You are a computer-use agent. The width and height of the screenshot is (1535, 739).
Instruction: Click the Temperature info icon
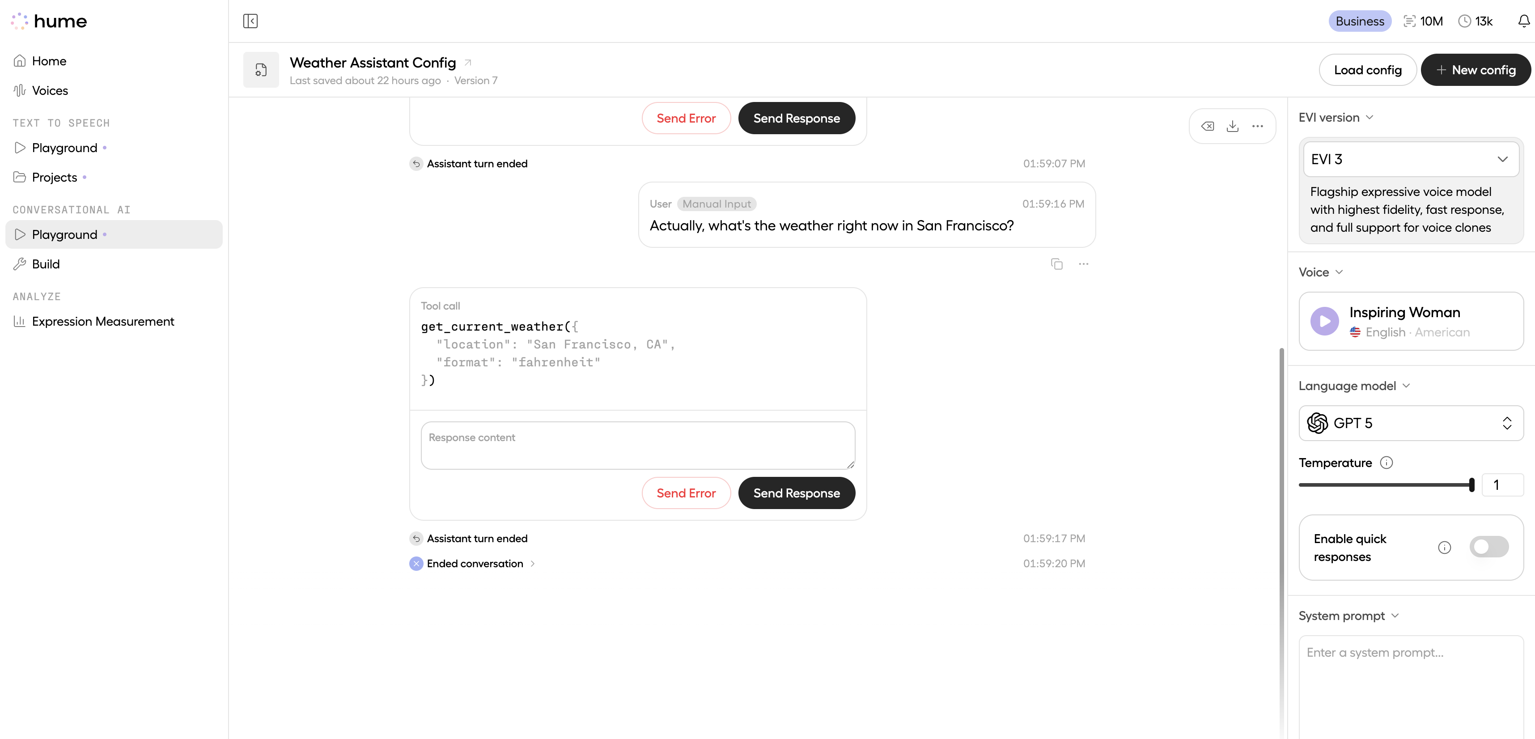pyautogui.click(x=1387, y=463)
